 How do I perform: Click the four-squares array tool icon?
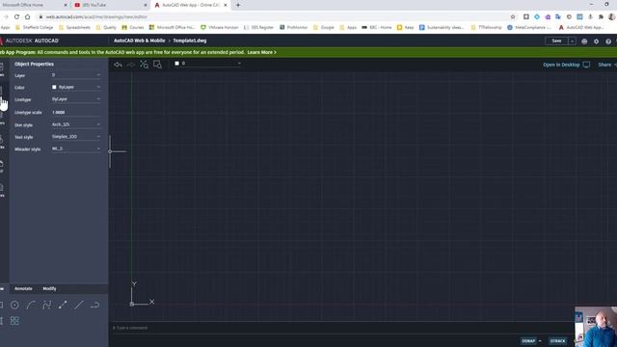[14, 321]
